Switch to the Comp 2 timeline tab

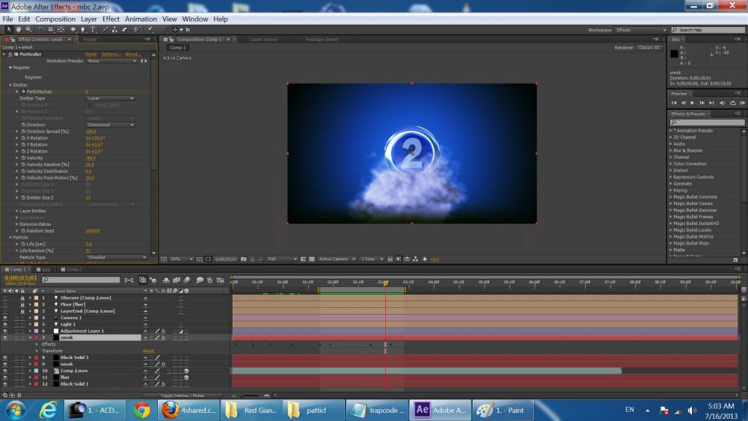pos(73,269)
